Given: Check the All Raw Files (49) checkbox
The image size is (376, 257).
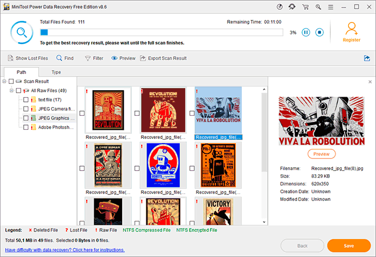Looking at the screenshot, I should click(19, 90).
